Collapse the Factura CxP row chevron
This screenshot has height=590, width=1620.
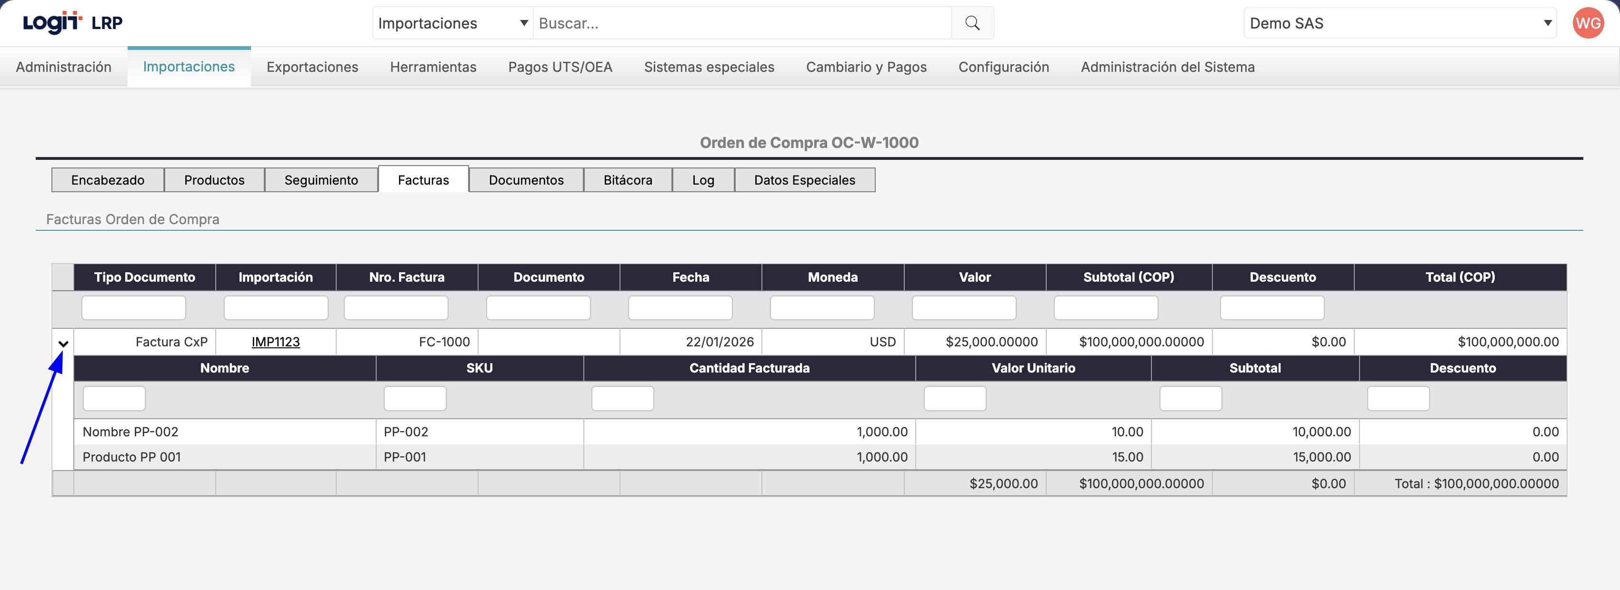coord(63,344)
